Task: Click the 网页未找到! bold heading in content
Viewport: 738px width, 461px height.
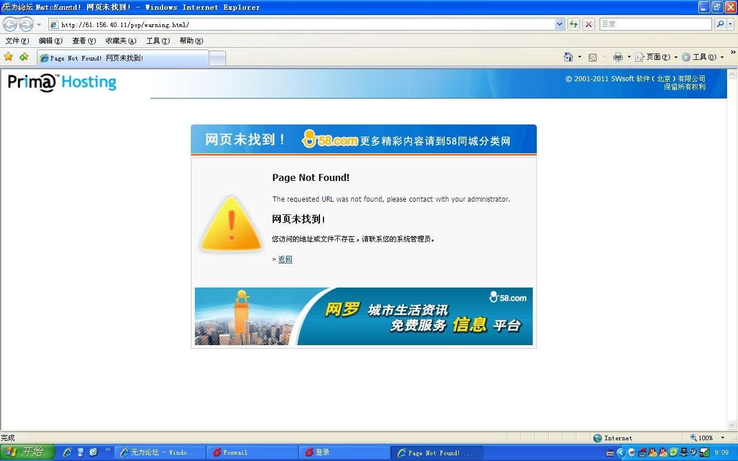Action: pos(299,220)
